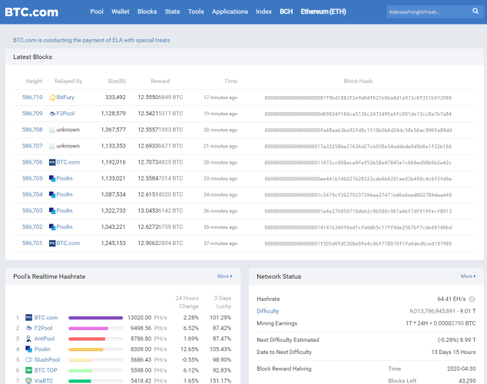Open AntPool name in hashrate list
This screenshot has height=384, width=487.
[45, 339]
